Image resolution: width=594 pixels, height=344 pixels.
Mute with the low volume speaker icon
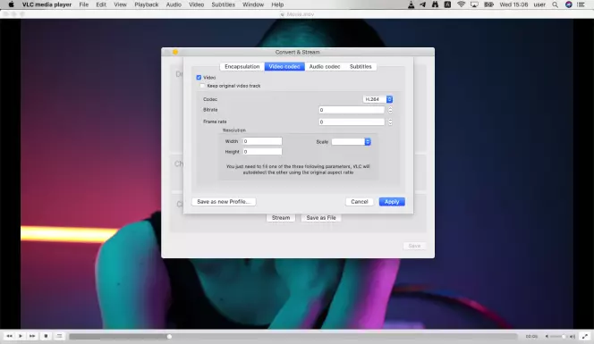[547, 337]
